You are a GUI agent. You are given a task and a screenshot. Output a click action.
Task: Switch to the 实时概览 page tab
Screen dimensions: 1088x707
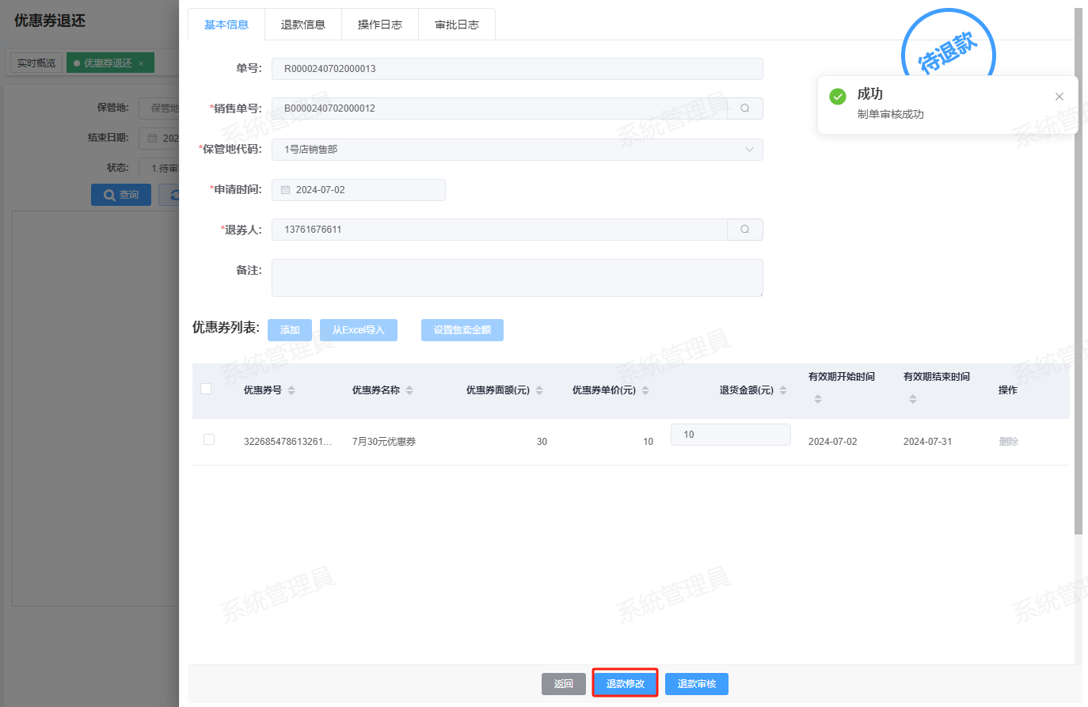coord(36,63)
